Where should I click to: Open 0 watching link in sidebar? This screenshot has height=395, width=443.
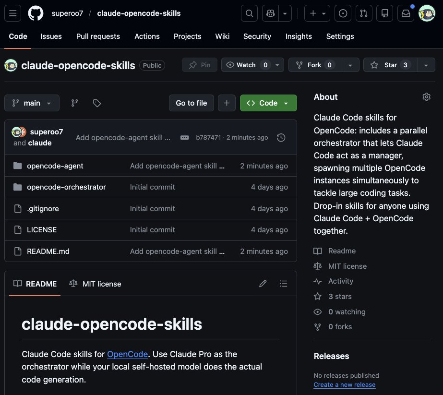(x=340, y=311)
